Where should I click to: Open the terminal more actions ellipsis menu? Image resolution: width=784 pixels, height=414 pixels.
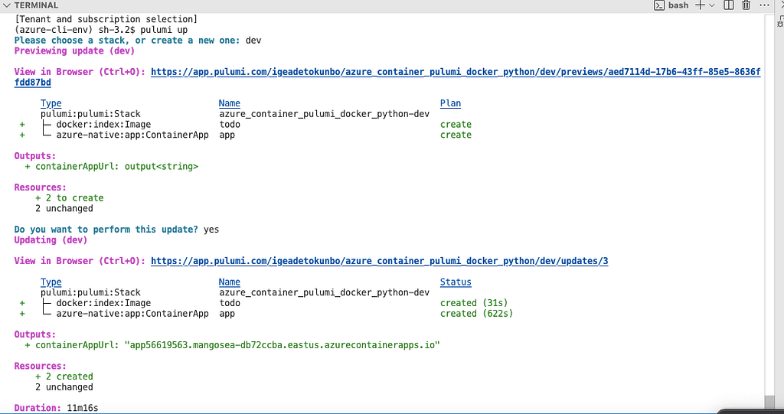tap(765, 5)
